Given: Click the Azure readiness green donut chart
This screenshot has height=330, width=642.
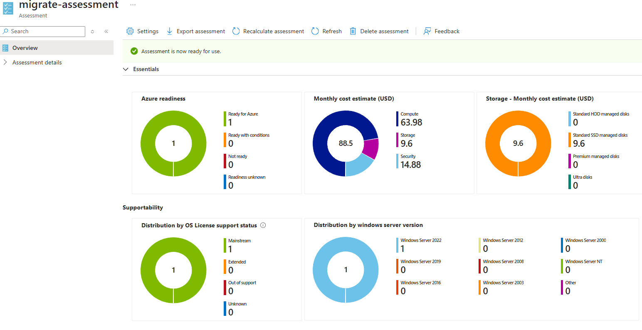Looking at the screenshot, I should click(173, 143).
